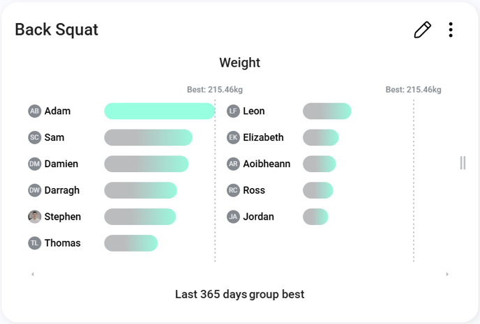
Task: Click Ross's RC avatar icon
Action: click(234, 190)
